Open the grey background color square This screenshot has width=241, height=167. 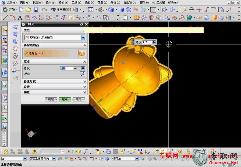[153, 10]
